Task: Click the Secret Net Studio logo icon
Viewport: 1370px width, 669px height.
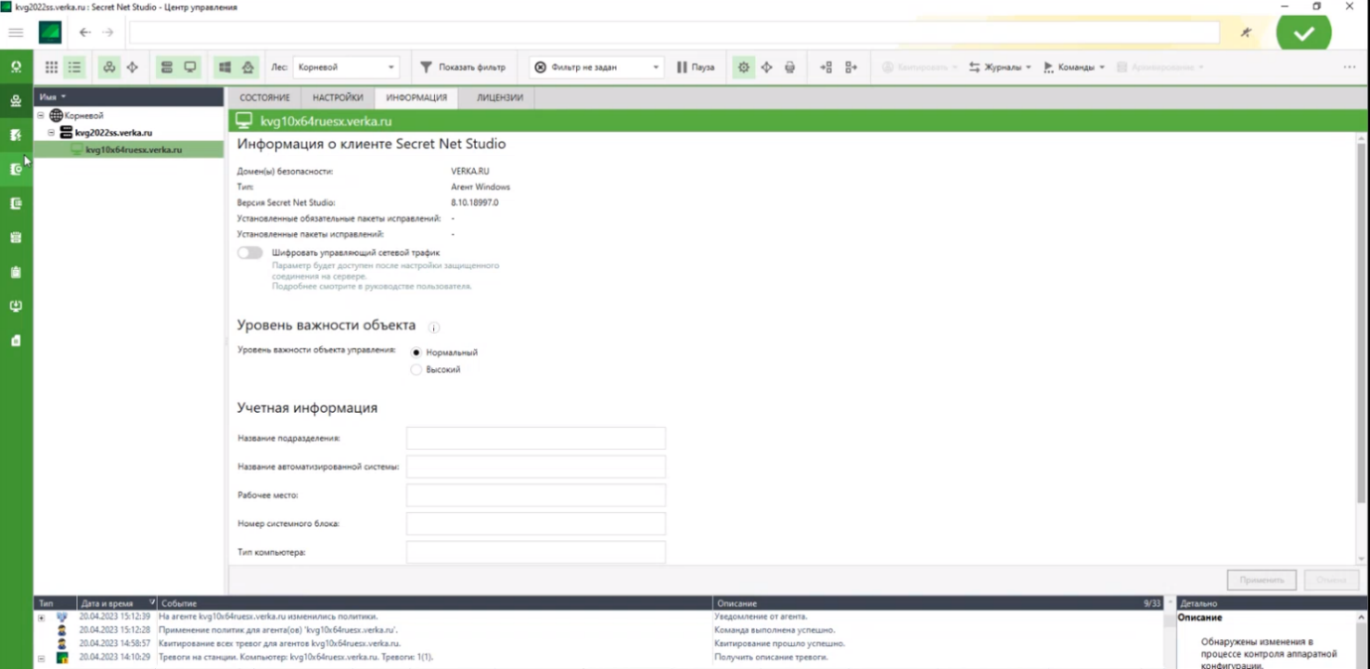Action: 50,33
